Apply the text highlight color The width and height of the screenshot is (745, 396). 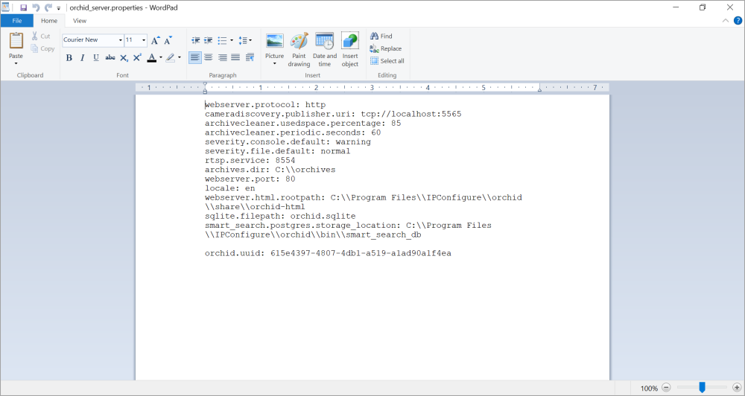[x=170, y=57]
